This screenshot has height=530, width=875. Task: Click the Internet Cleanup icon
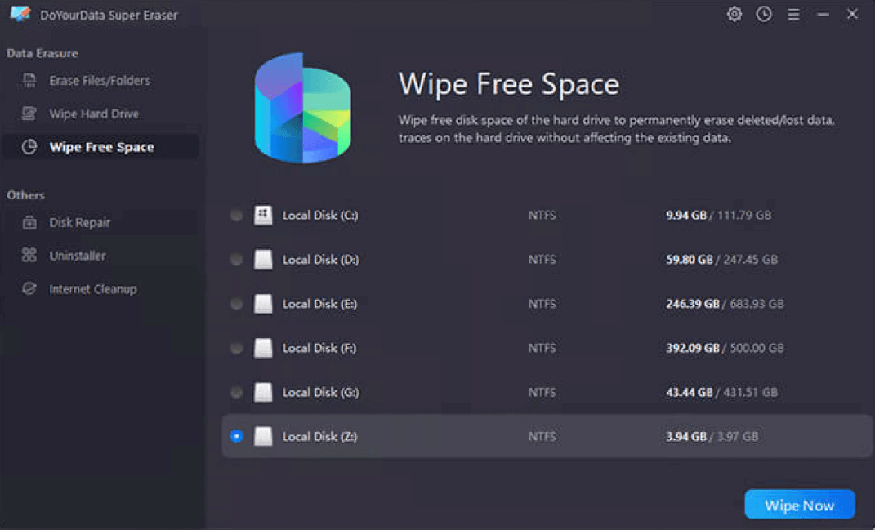click(30, 288)
